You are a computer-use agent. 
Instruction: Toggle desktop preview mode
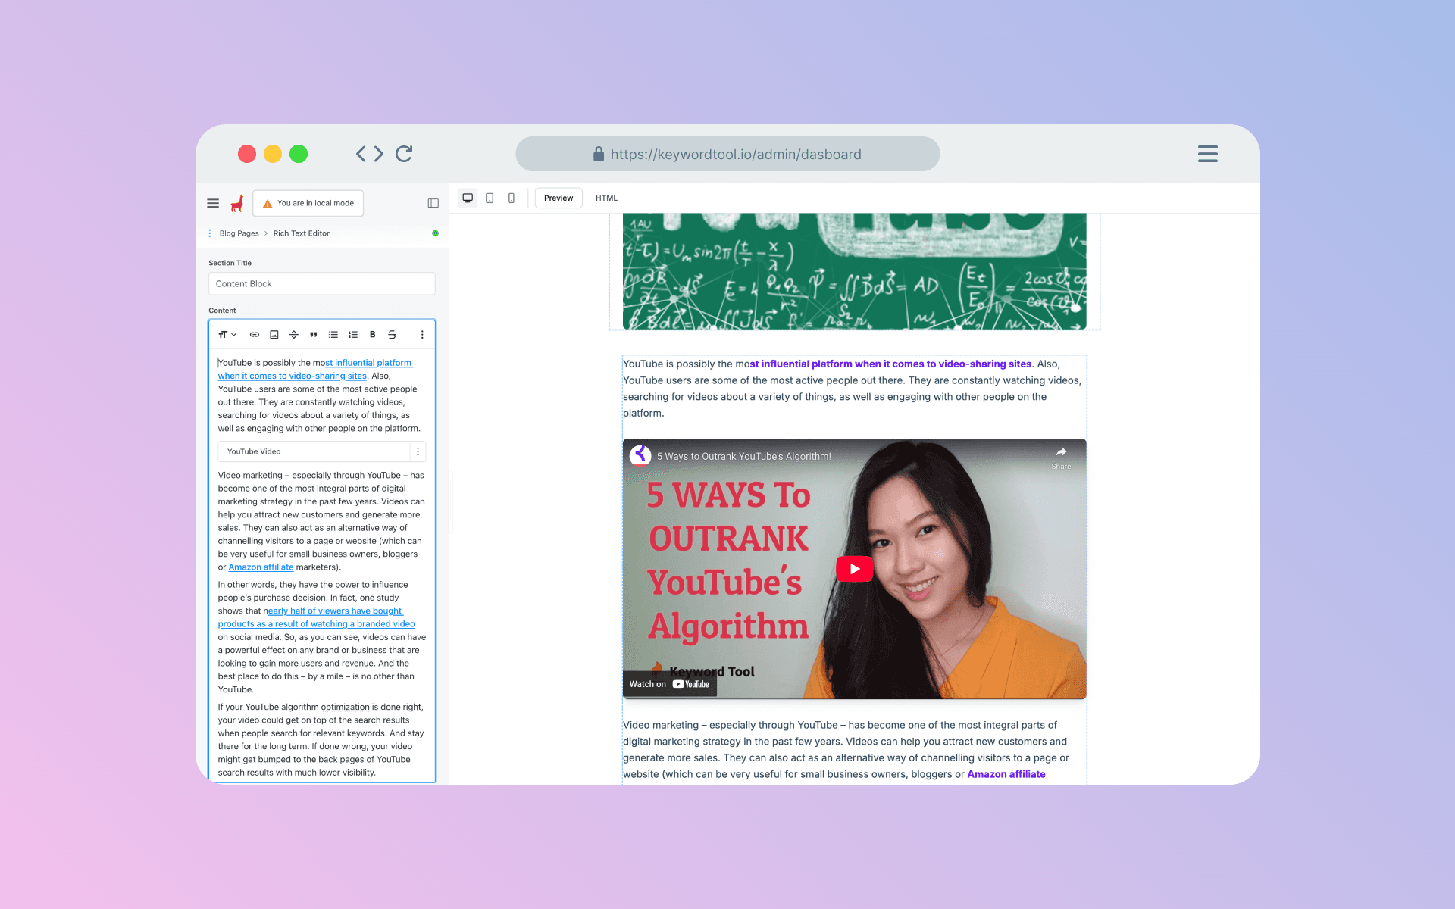tap(468, 197)
